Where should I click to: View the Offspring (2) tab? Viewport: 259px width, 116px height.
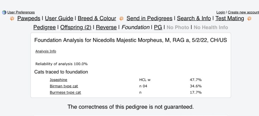[76, 27]
